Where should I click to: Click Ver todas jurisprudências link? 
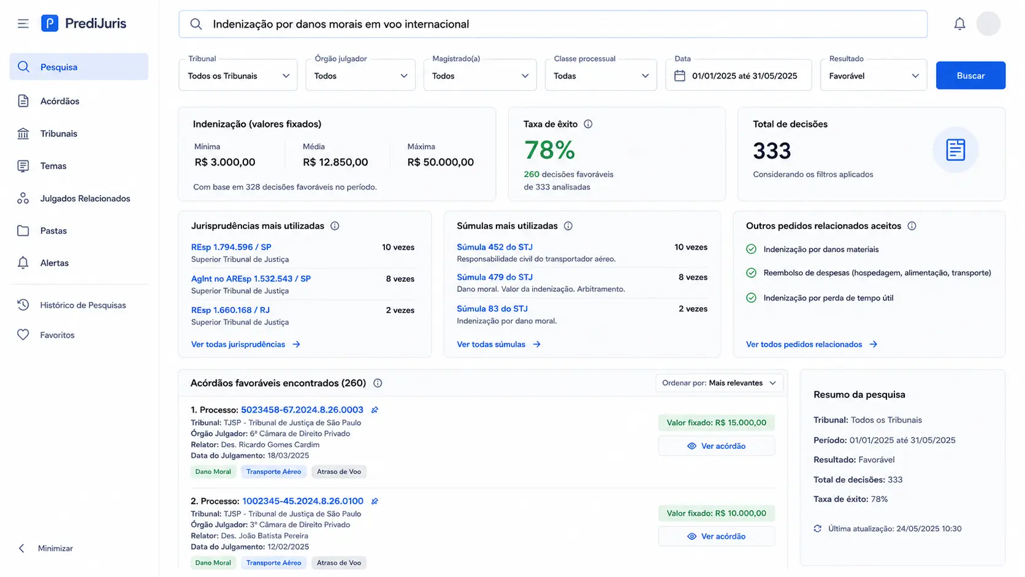pos(238,345)
